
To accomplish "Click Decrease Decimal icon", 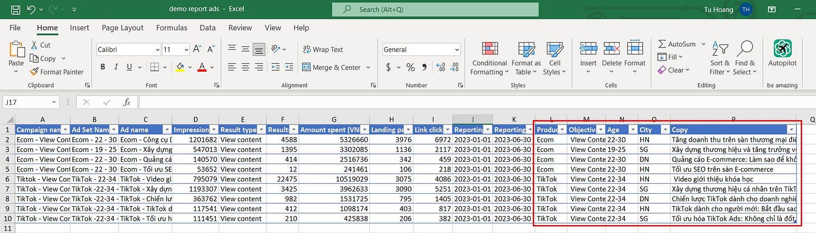I will click(455, 67).
